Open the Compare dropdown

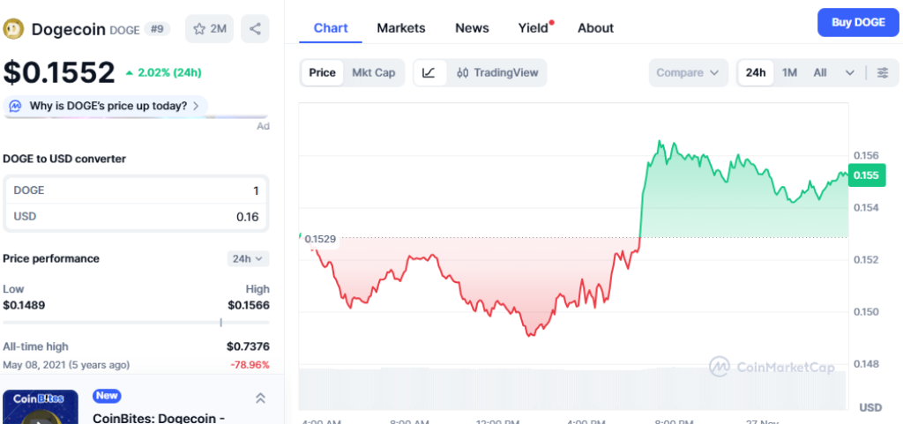(688, 72)
